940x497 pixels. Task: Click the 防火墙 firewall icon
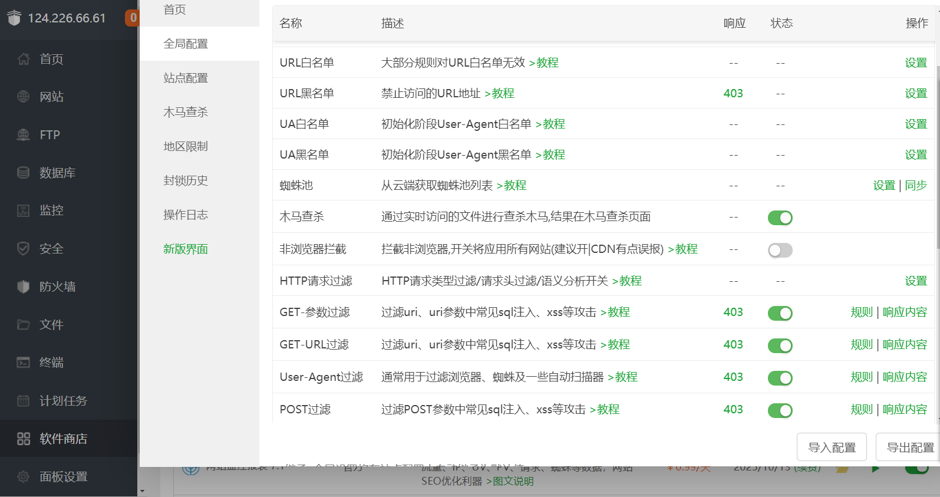tap(23, 287)
